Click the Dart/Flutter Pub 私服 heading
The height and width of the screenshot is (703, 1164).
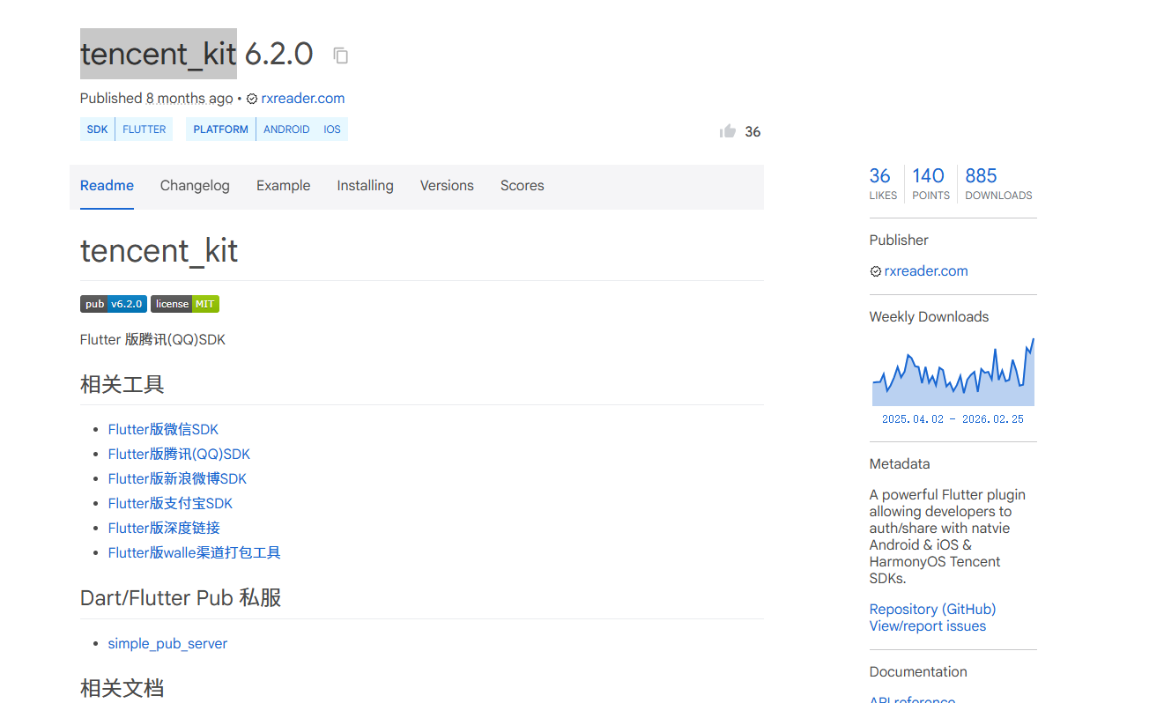click(181, 598)
